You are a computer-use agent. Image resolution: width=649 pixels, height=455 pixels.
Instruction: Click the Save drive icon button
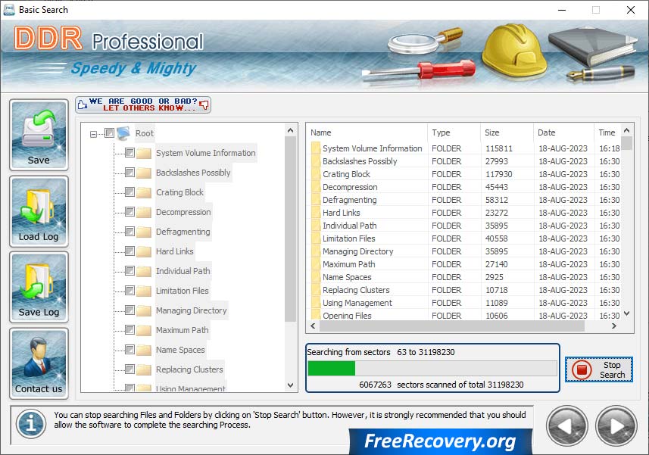[39, 135]
